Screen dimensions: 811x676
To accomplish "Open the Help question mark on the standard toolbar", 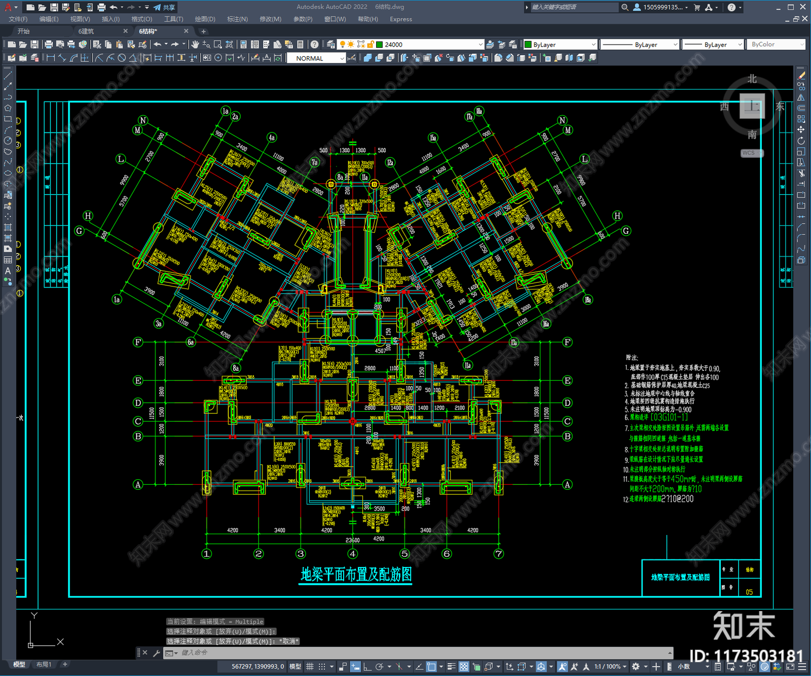I will (315, 45).
